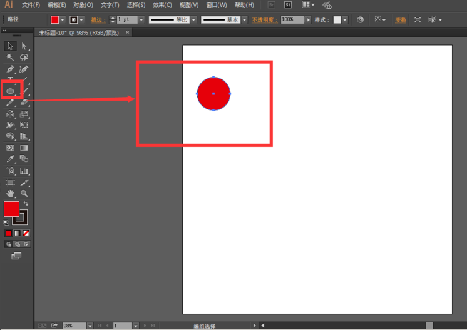Switch to Gradient fill mode button

(18, 233)
